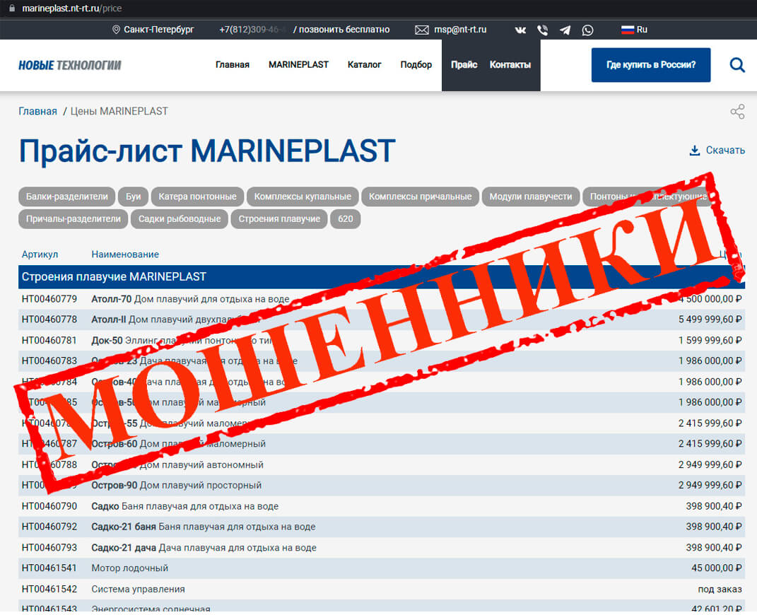Click the Главная breadcrumb link

(37, 111)
